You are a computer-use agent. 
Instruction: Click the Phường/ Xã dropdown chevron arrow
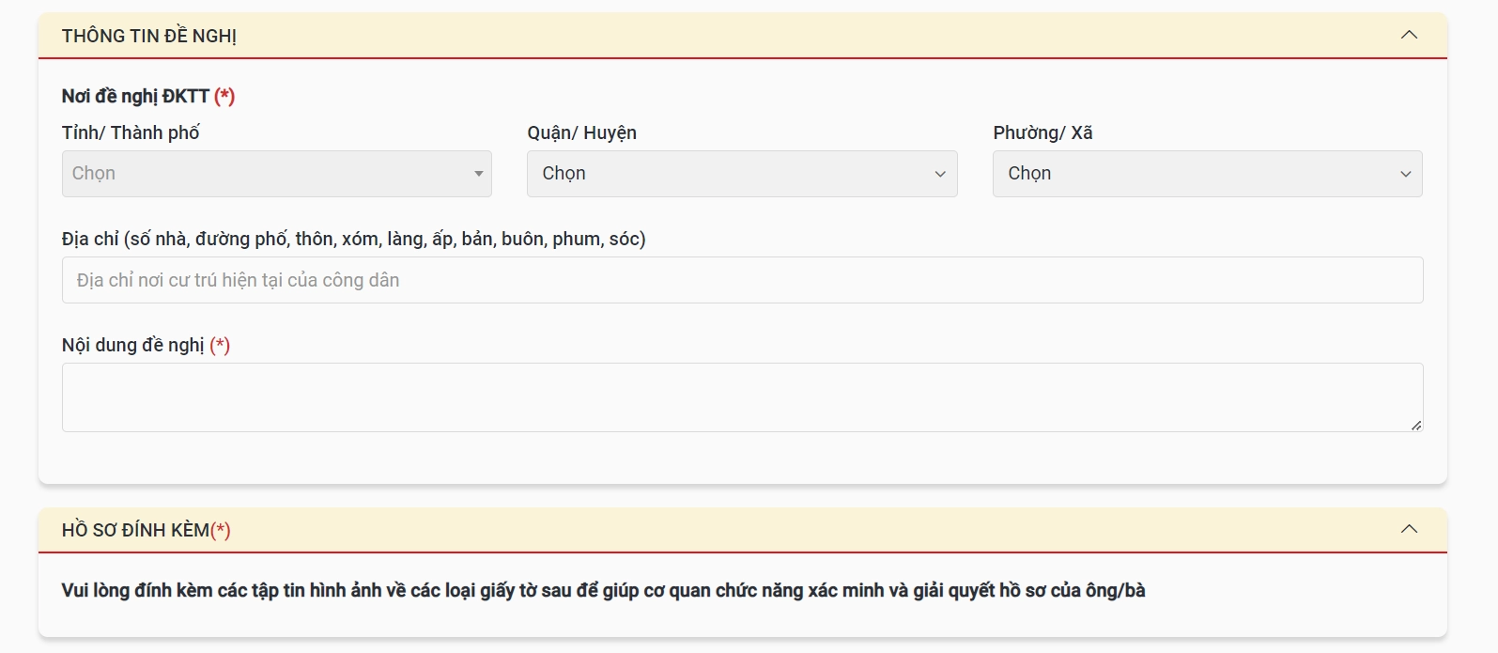click(x=1406, y=174)
